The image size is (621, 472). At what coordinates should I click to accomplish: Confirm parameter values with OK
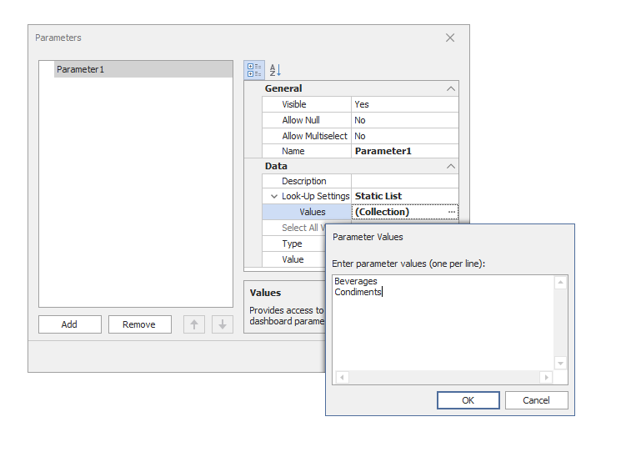point(468,400)
